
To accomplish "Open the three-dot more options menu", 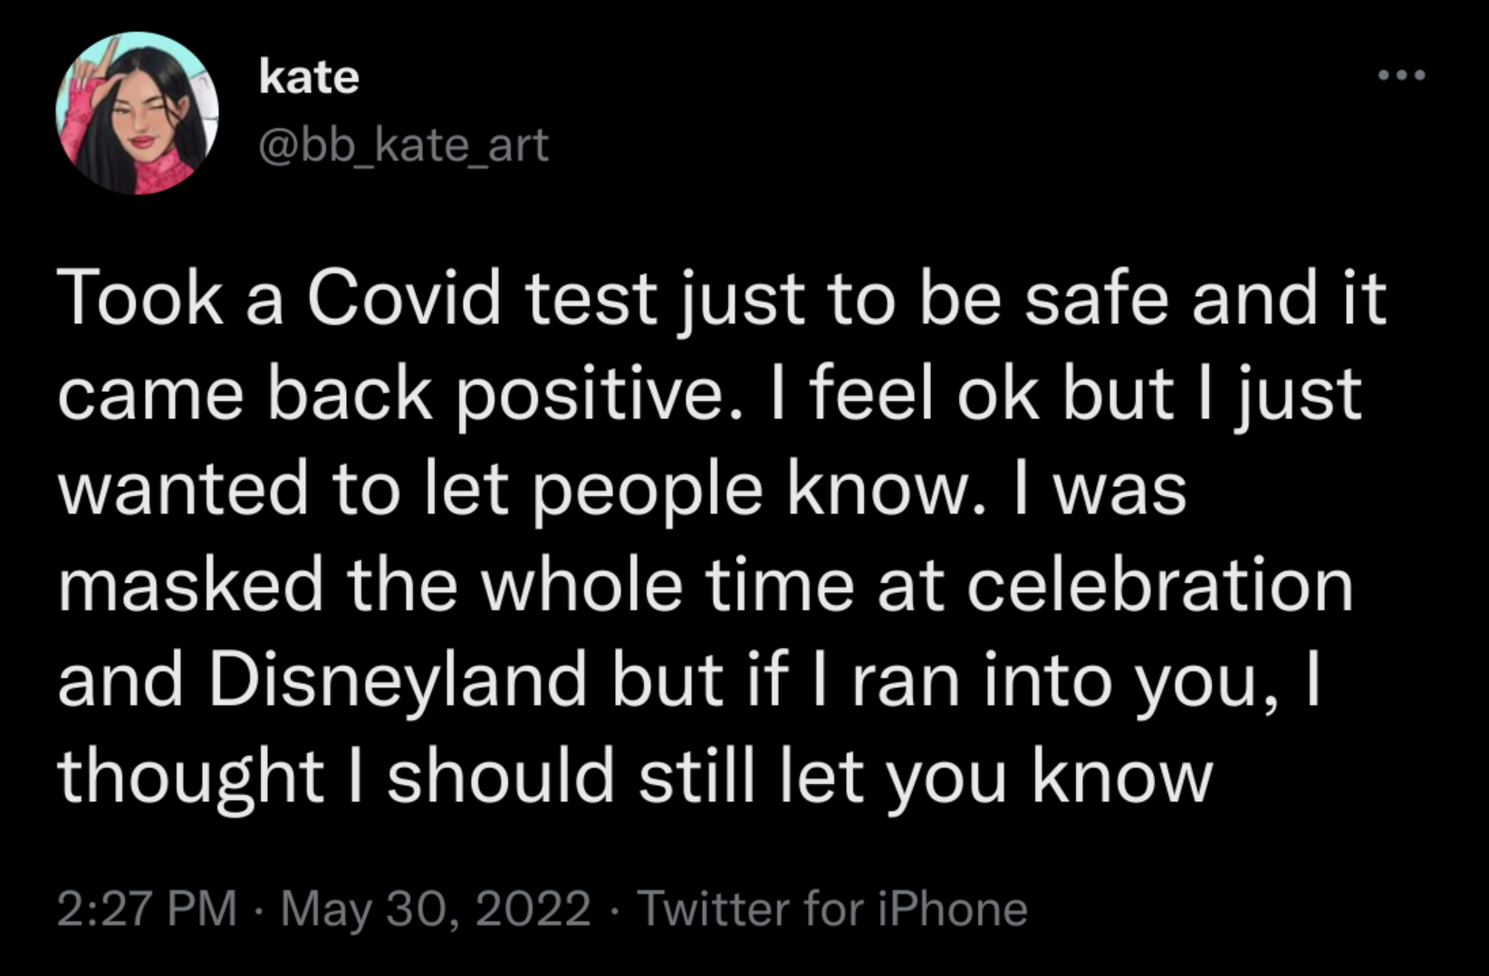I will 1401,75.
